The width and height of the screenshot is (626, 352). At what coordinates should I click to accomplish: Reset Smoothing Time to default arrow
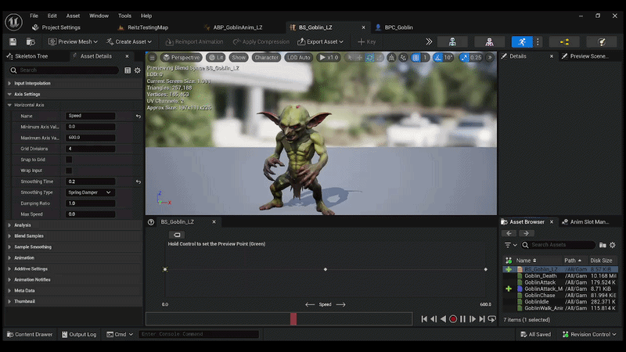click(x=139, y=181)
